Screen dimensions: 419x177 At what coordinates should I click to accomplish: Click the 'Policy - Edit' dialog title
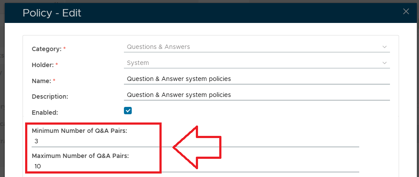pyautogui.click(x=52, y=13)
